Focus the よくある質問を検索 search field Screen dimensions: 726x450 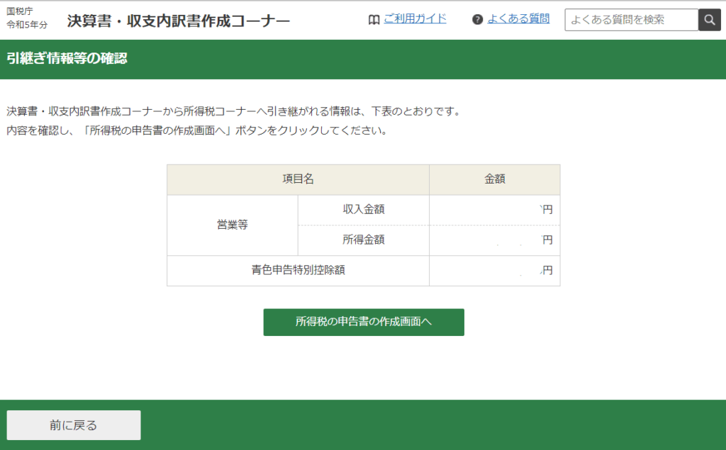pos(631,20)
